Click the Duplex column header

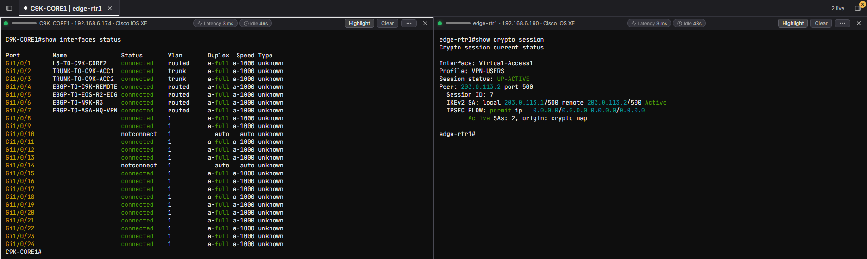(219, 55)
